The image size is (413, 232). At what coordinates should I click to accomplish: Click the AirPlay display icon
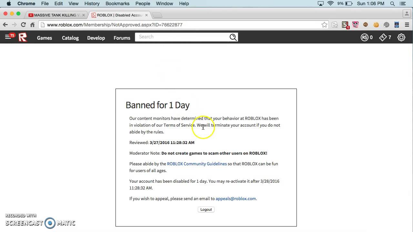320,4
